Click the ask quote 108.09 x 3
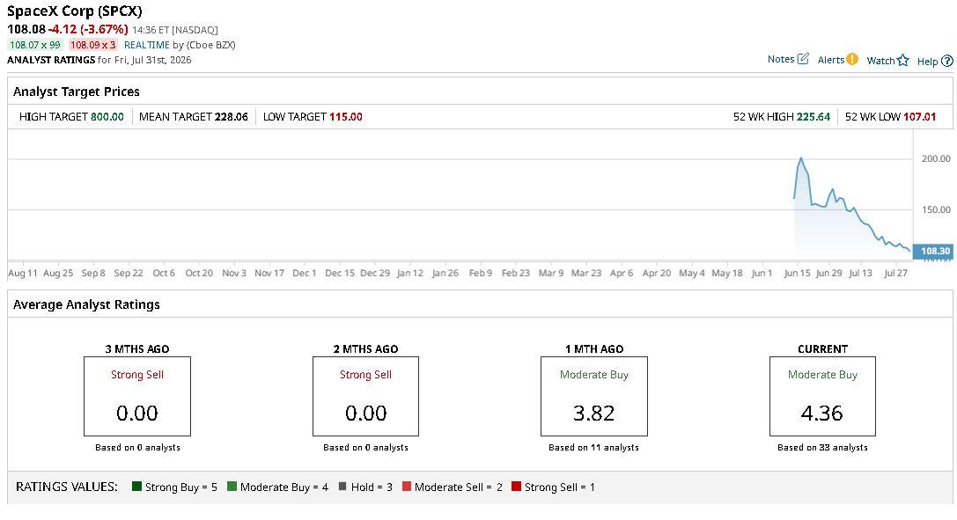The width and height of the screenshot is (957, 520). [92, 45]
